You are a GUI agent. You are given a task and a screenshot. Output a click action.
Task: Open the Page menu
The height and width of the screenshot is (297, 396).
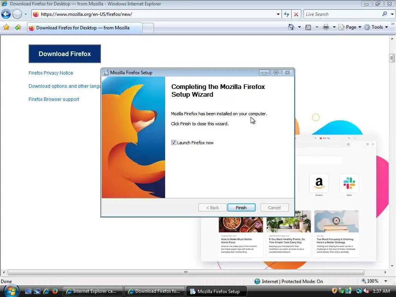pyautogui.click(x=350, y=27)
